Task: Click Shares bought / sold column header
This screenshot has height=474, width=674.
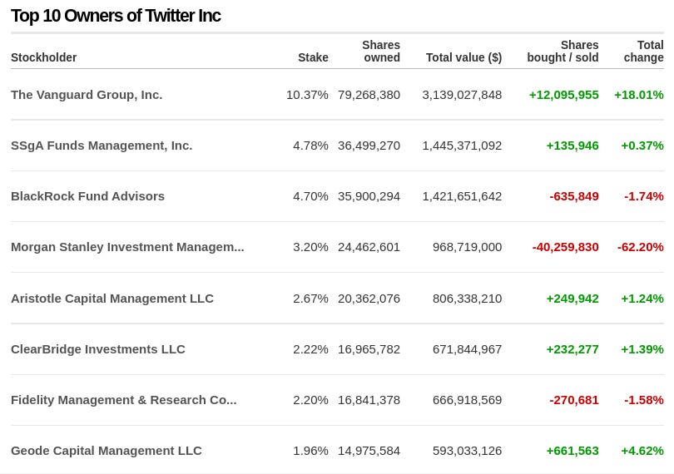Action: (562, 52)
